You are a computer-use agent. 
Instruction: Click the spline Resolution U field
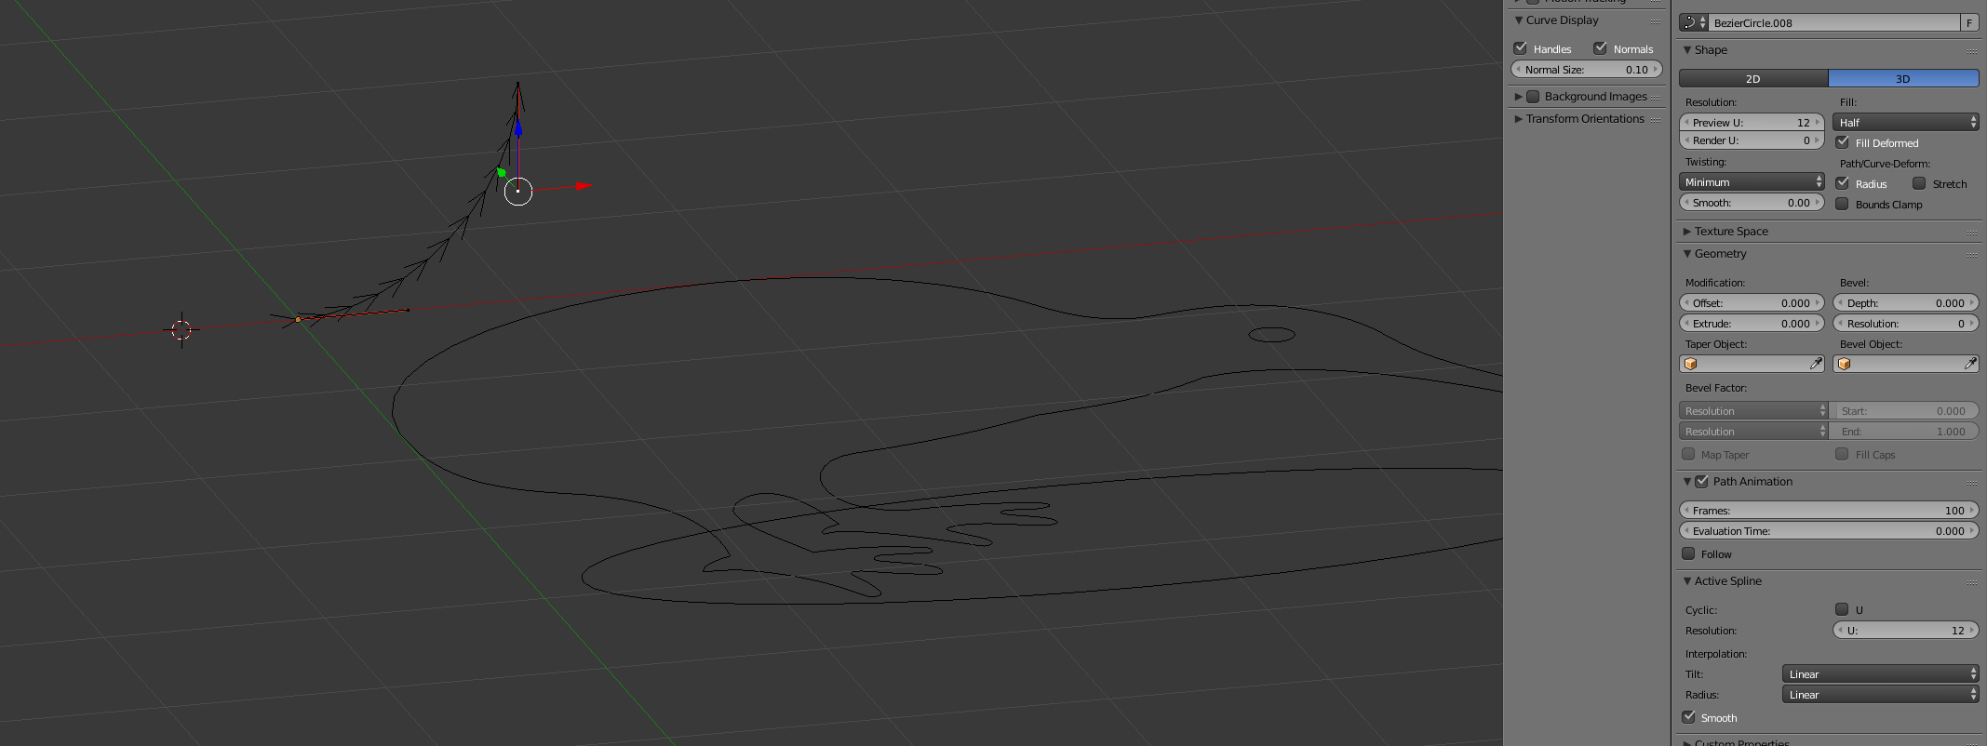click(1905, 631)
